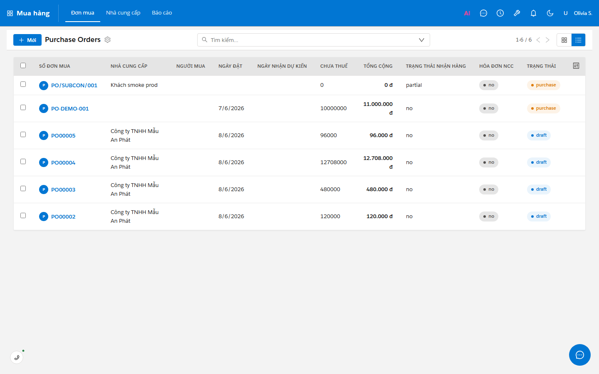Create a new order with Mới button
599x374 pixels.
click(x=27, y=40)
